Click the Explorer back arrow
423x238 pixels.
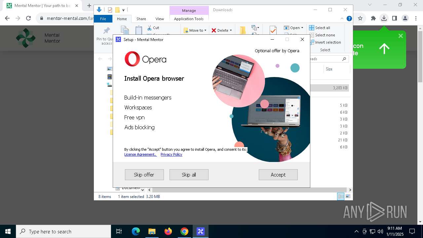100,59
